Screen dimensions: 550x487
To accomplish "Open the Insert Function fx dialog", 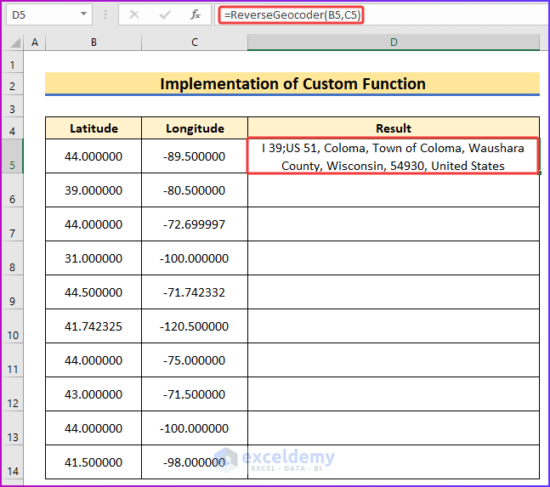I will [x=196, y=14].
